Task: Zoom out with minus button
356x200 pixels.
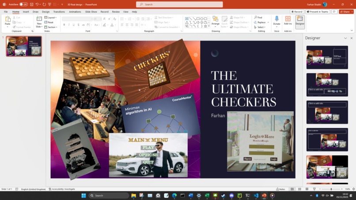Action: click(320, 189)
